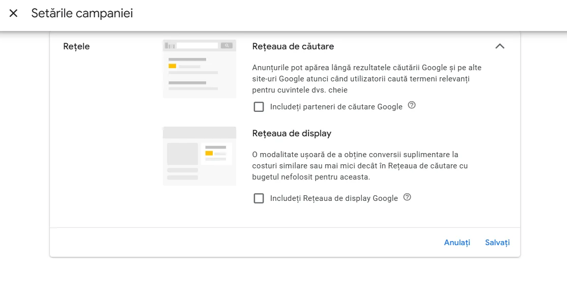Viewport: 567px width, 296px height.
Task: Enable the Google display network checkbox
Action: pyautogui.click(x=259, y=198)
